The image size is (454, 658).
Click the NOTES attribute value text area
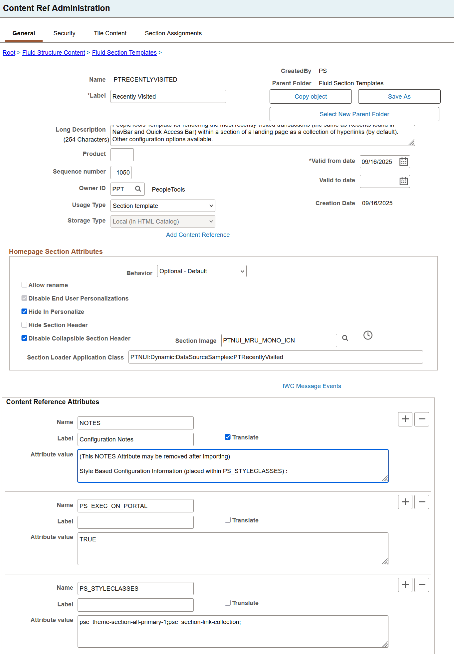tap(233, 466)
